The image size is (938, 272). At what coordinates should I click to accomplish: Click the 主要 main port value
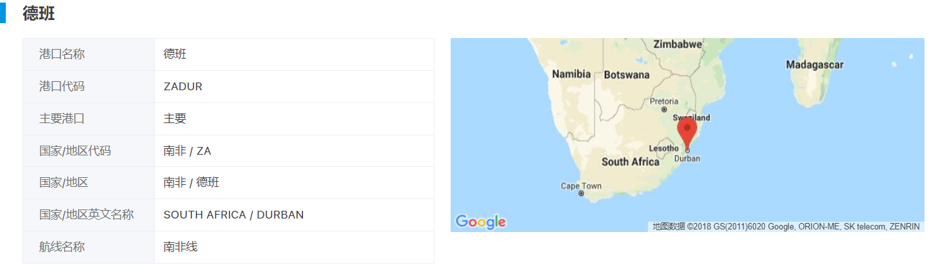175,119
